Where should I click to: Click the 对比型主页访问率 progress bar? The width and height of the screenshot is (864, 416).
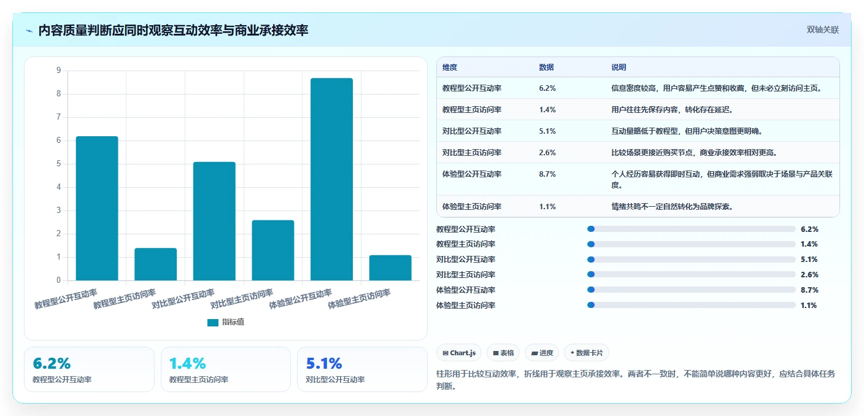coord(692,274)
